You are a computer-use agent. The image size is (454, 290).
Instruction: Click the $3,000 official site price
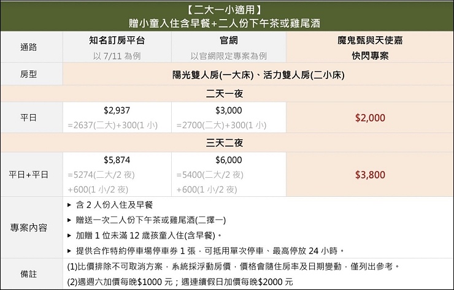tap(229, 111)
